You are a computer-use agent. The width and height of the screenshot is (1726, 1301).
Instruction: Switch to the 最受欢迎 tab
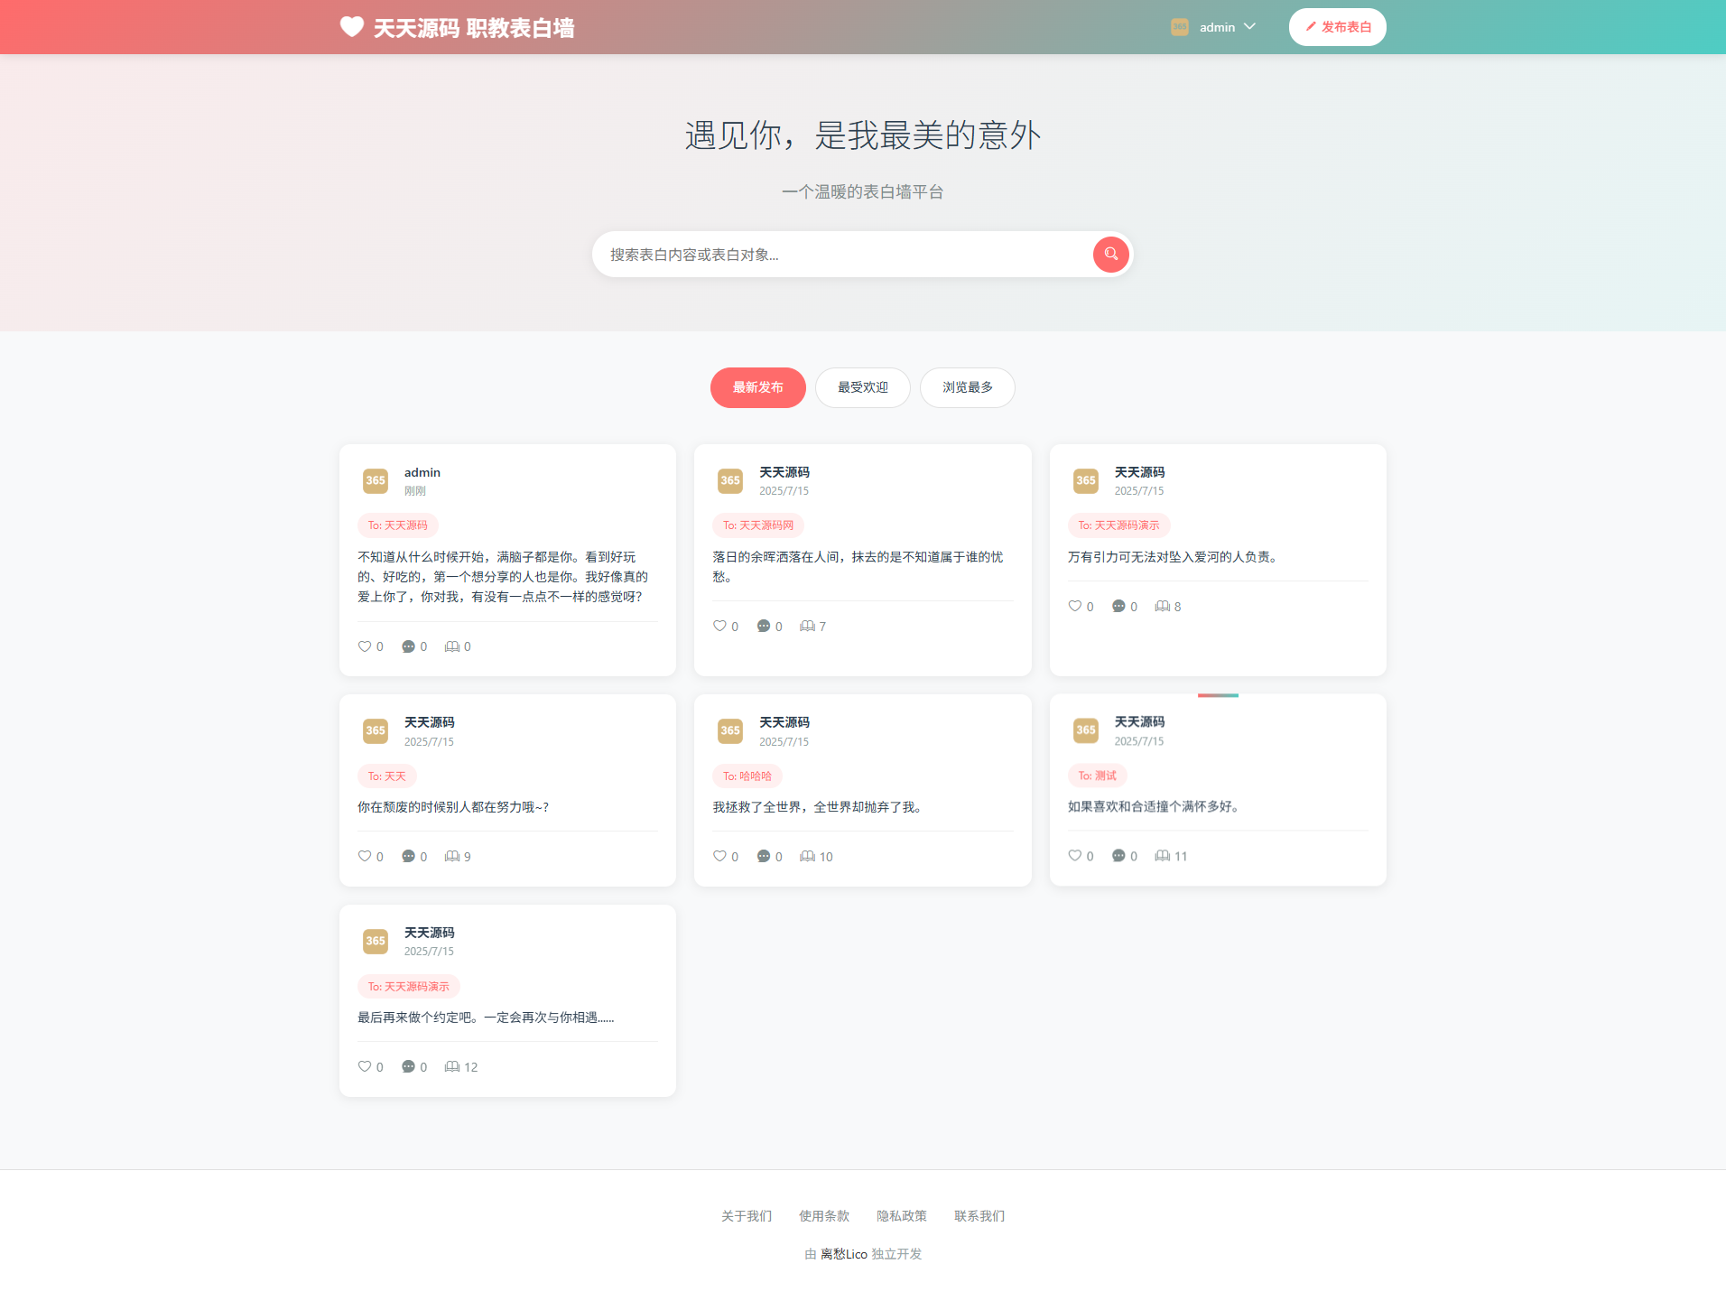862,387
